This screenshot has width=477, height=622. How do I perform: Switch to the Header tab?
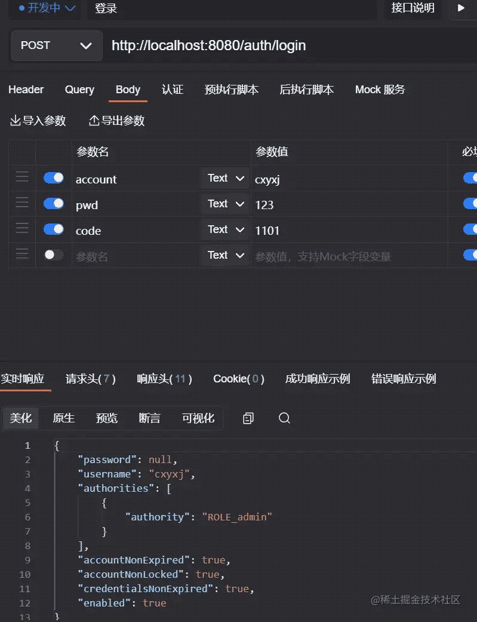pos(26,90)
